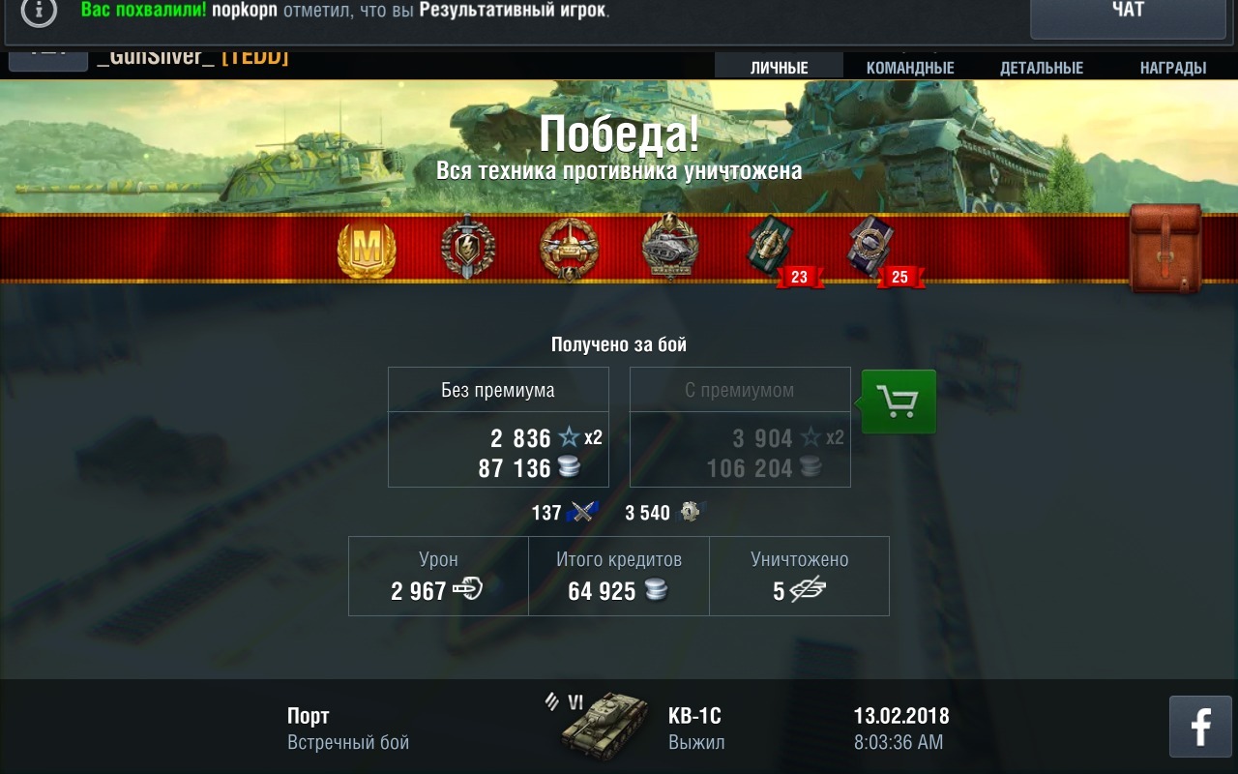The width and height of the screenshot is (1238, 774).
Task: Switch to the ДЕТАЛЬНЫЕ tab
Action: pos(1042,68)
